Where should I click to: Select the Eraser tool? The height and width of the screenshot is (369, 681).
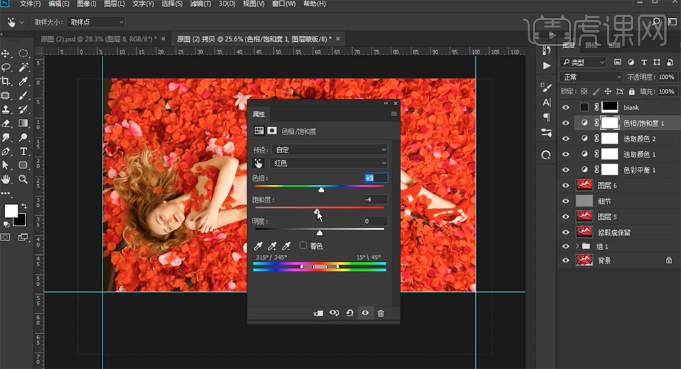[6, 124]
